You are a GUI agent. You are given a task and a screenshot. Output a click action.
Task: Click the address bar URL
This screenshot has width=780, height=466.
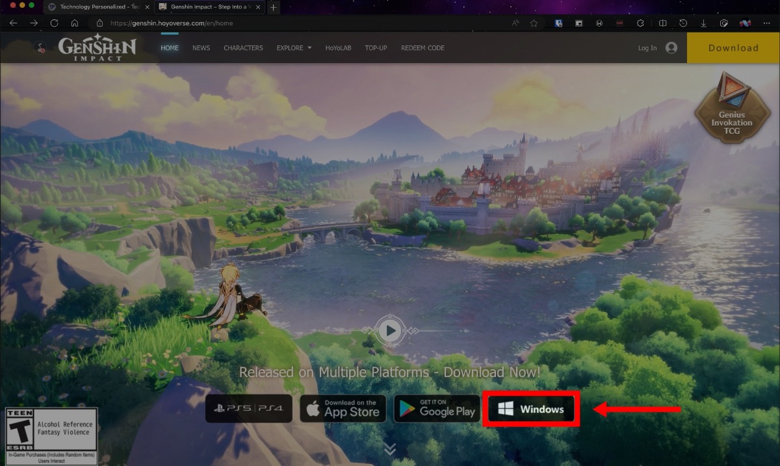tap(172, 23)
